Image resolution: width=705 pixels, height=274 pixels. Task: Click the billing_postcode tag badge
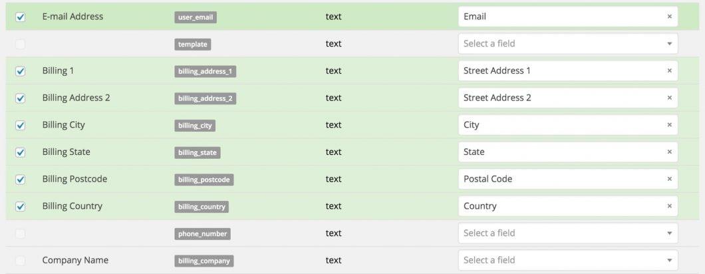(204, 180)
